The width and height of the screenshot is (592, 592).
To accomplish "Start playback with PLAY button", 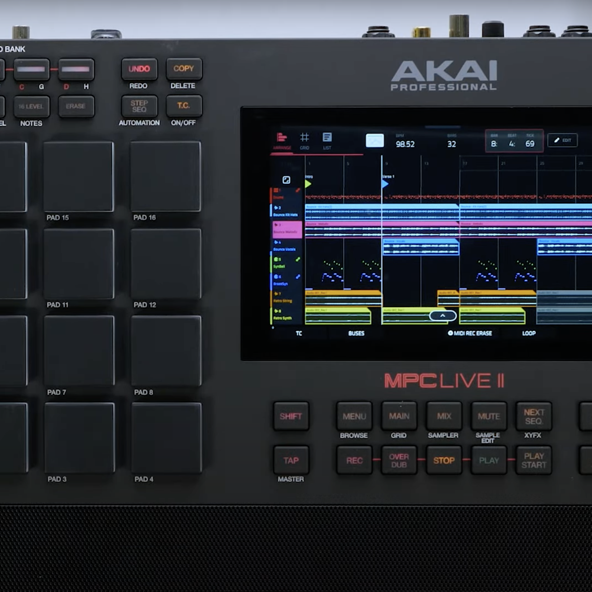I will (x=489, y=461).
